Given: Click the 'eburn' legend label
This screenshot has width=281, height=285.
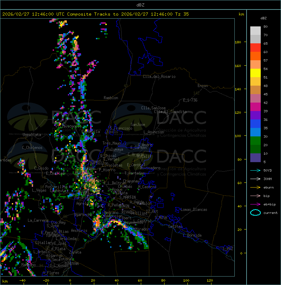Looking at the screenshot, I should click(269, 188).
